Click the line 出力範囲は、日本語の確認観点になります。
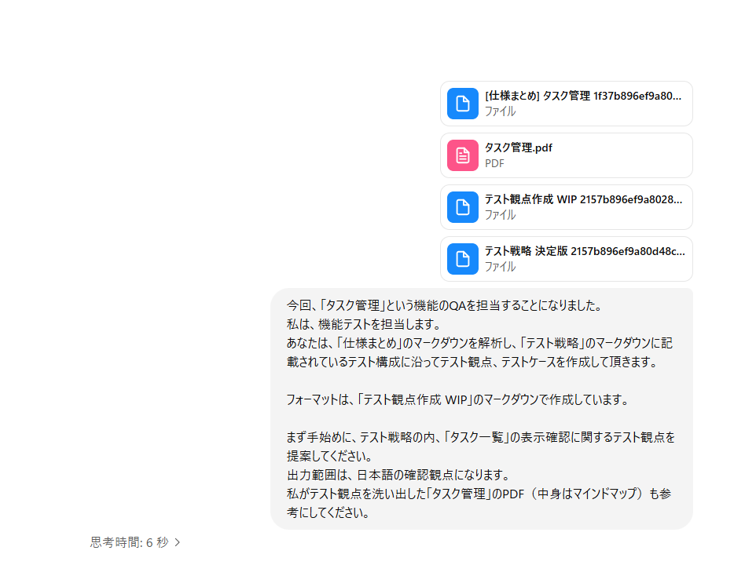Screen dimensions: 734x576 pos(398,475)
